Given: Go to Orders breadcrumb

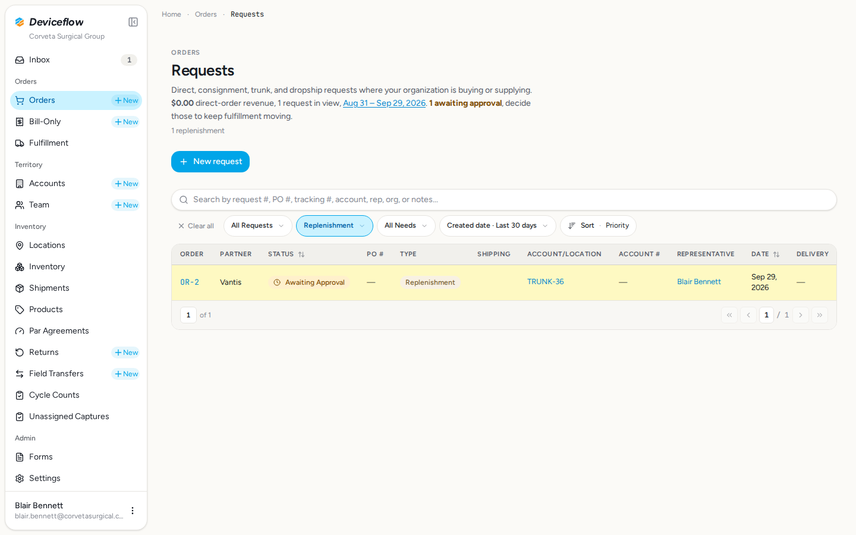Looking at the screenshot, I should click(206, 14).
